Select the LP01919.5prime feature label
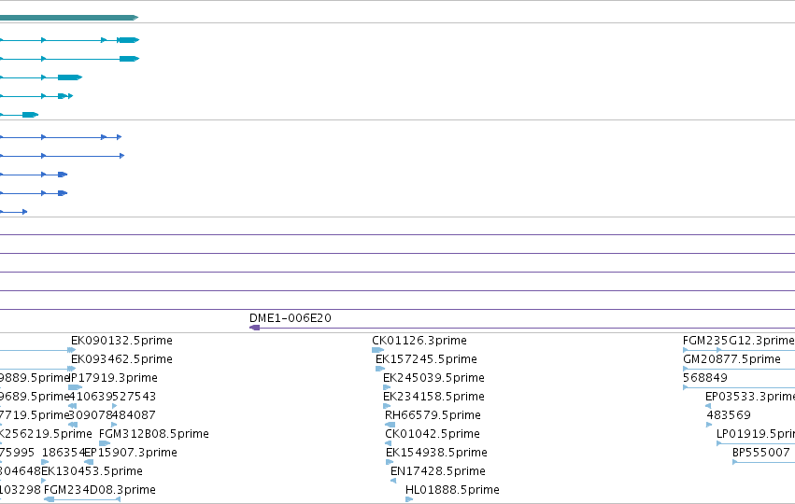This screenshot has width=795, height=504. [756, 434]
